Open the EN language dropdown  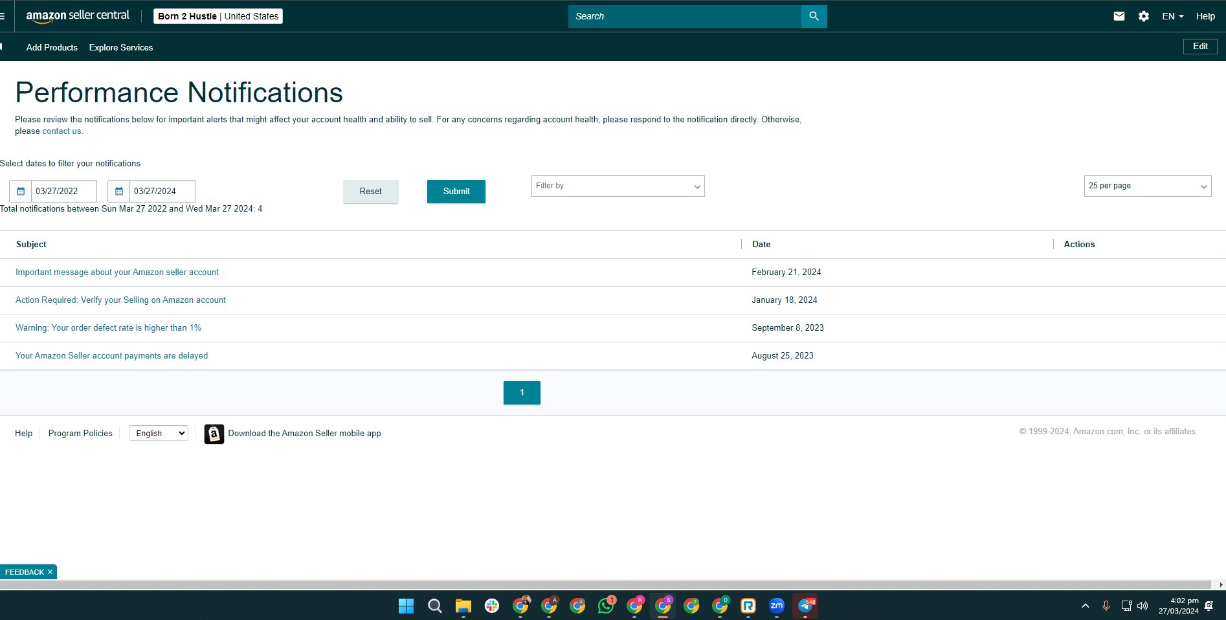pyautogui.click(x=1173, y=16)
